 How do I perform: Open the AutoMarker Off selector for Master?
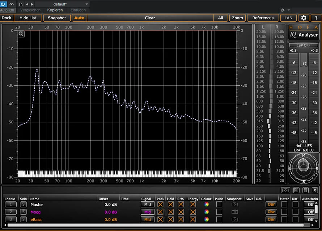click(310, 205)
